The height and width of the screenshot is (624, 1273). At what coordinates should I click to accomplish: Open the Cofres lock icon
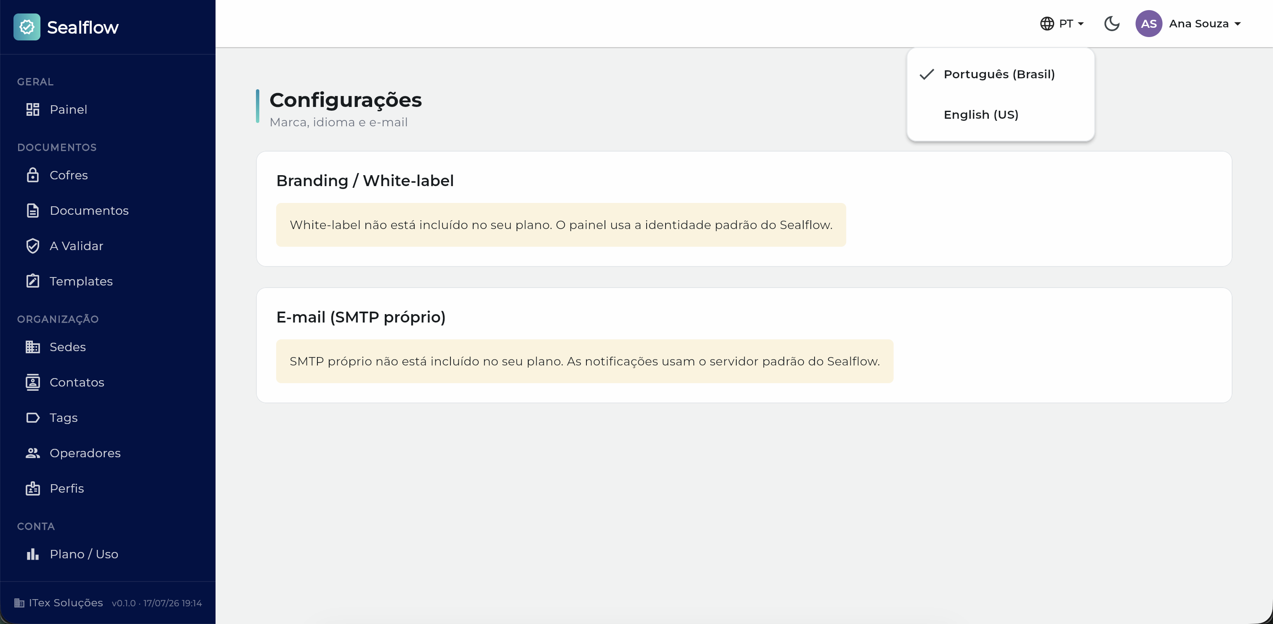tap(32, 175)
